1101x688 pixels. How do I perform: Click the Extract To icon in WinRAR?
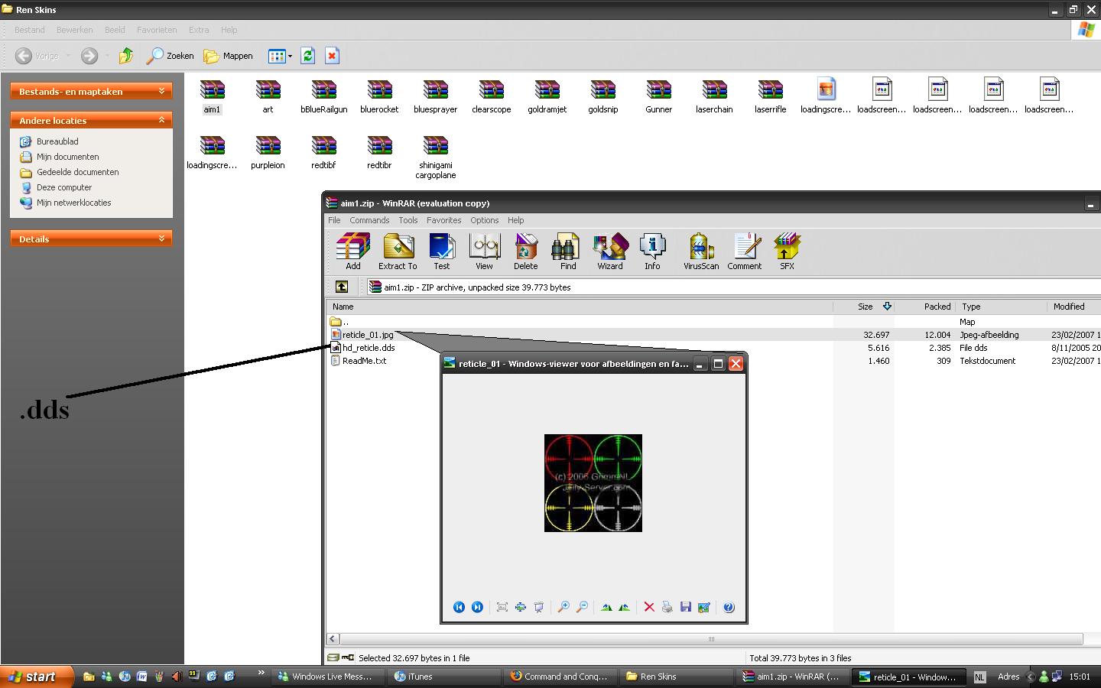(x=398, y=252)
